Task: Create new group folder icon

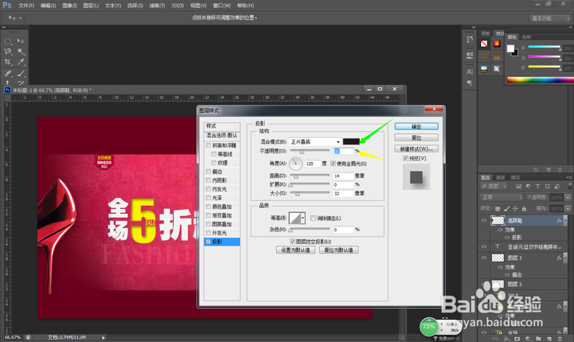Action: 538,339
